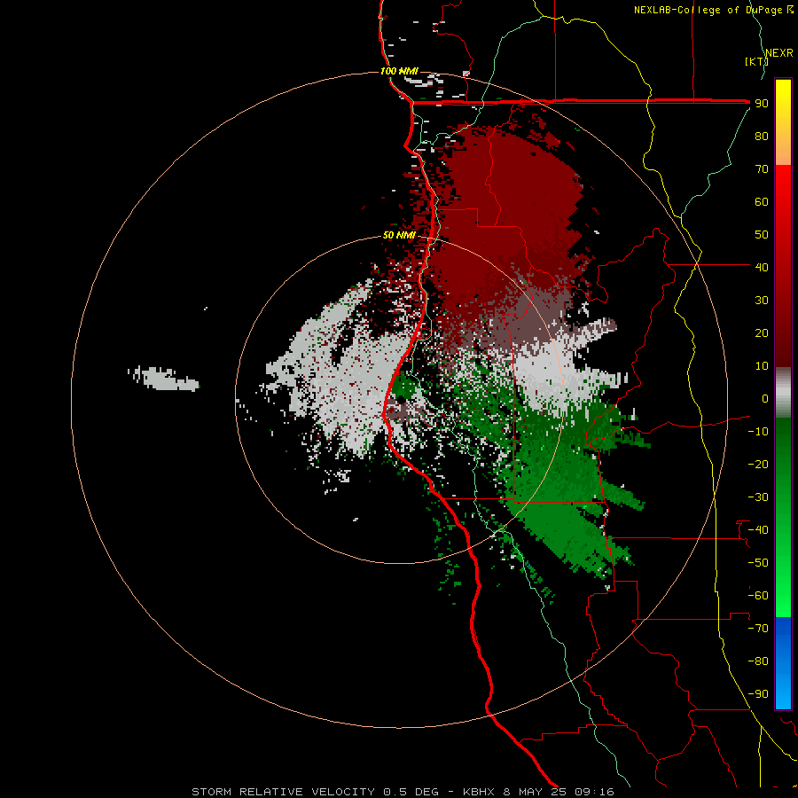Image resolution: width=798 pixels, height=798 pixels.
Task: Pick the light blue bottom color bar segment
Action: (783, 690)
